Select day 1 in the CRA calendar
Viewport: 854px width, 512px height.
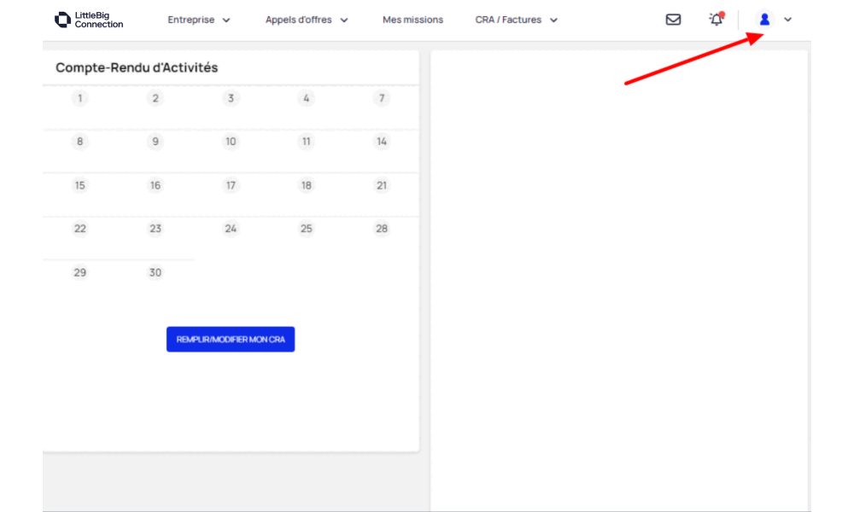point(80,98)
